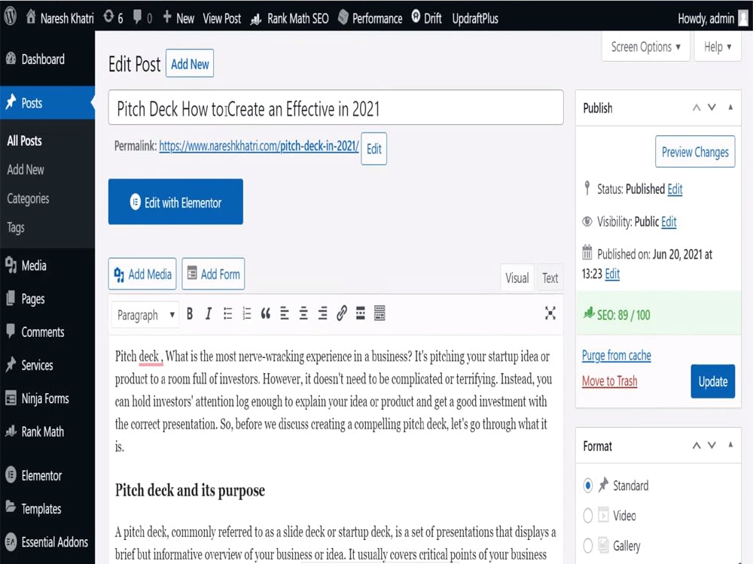This screenshot has width=753, height=564.
Task: Align text right
Action: click(x=323, y=314)
